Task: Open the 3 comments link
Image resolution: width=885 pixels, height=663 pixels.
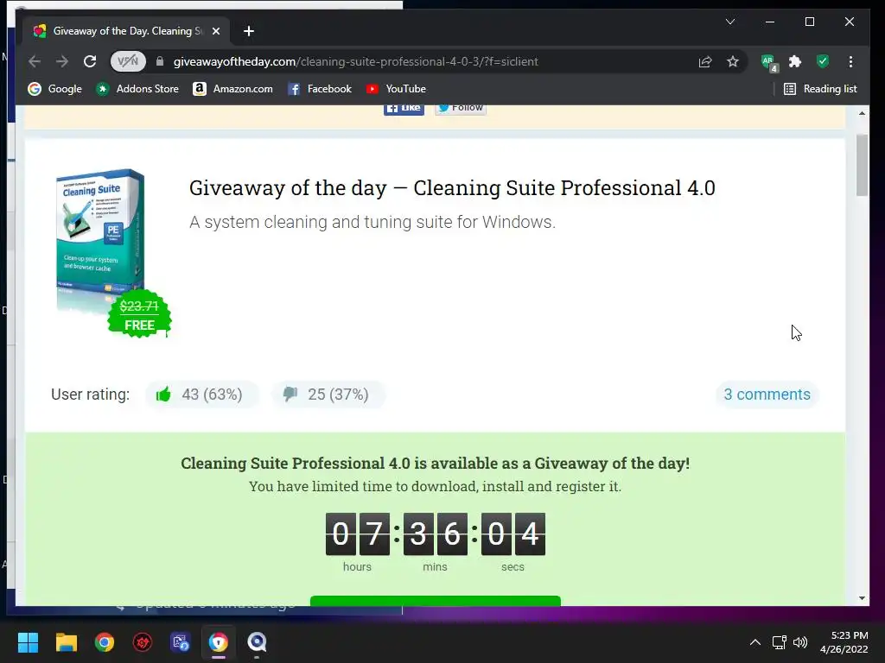Action: click(x=767, y=394)
